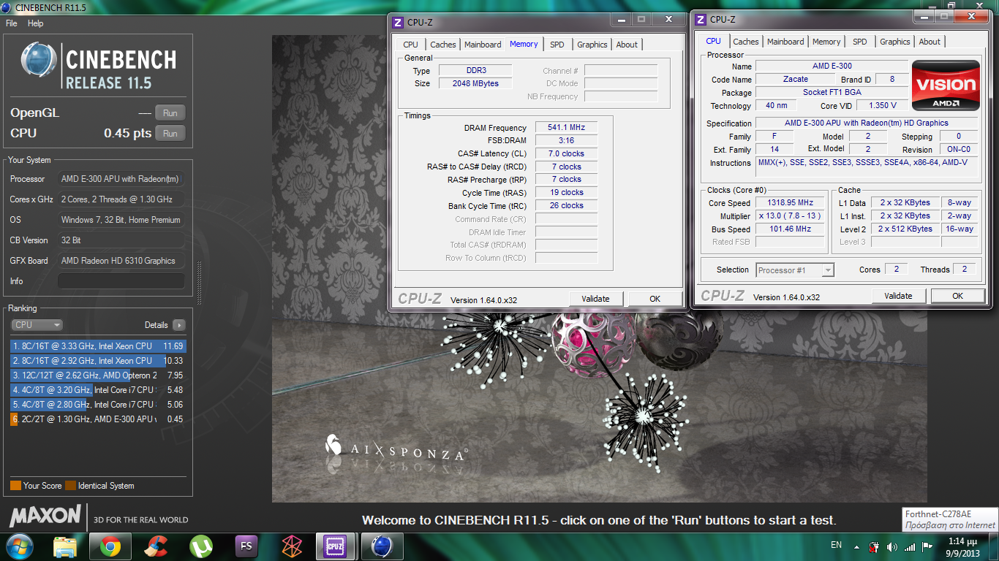Open the FS taskbar application
This screenshot has height=561, width=999.
pyautogui.click(x=246, y=546)
